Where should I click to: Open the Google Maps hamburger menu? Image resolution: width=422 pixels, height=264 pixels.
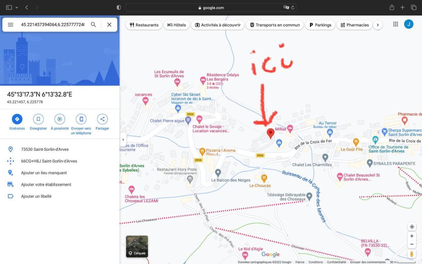click(11, 25)
